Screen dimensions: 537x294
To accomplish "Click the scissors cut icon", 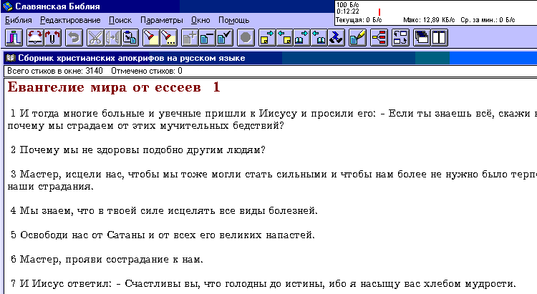I will pyautogui.click(x=95, y=36).
